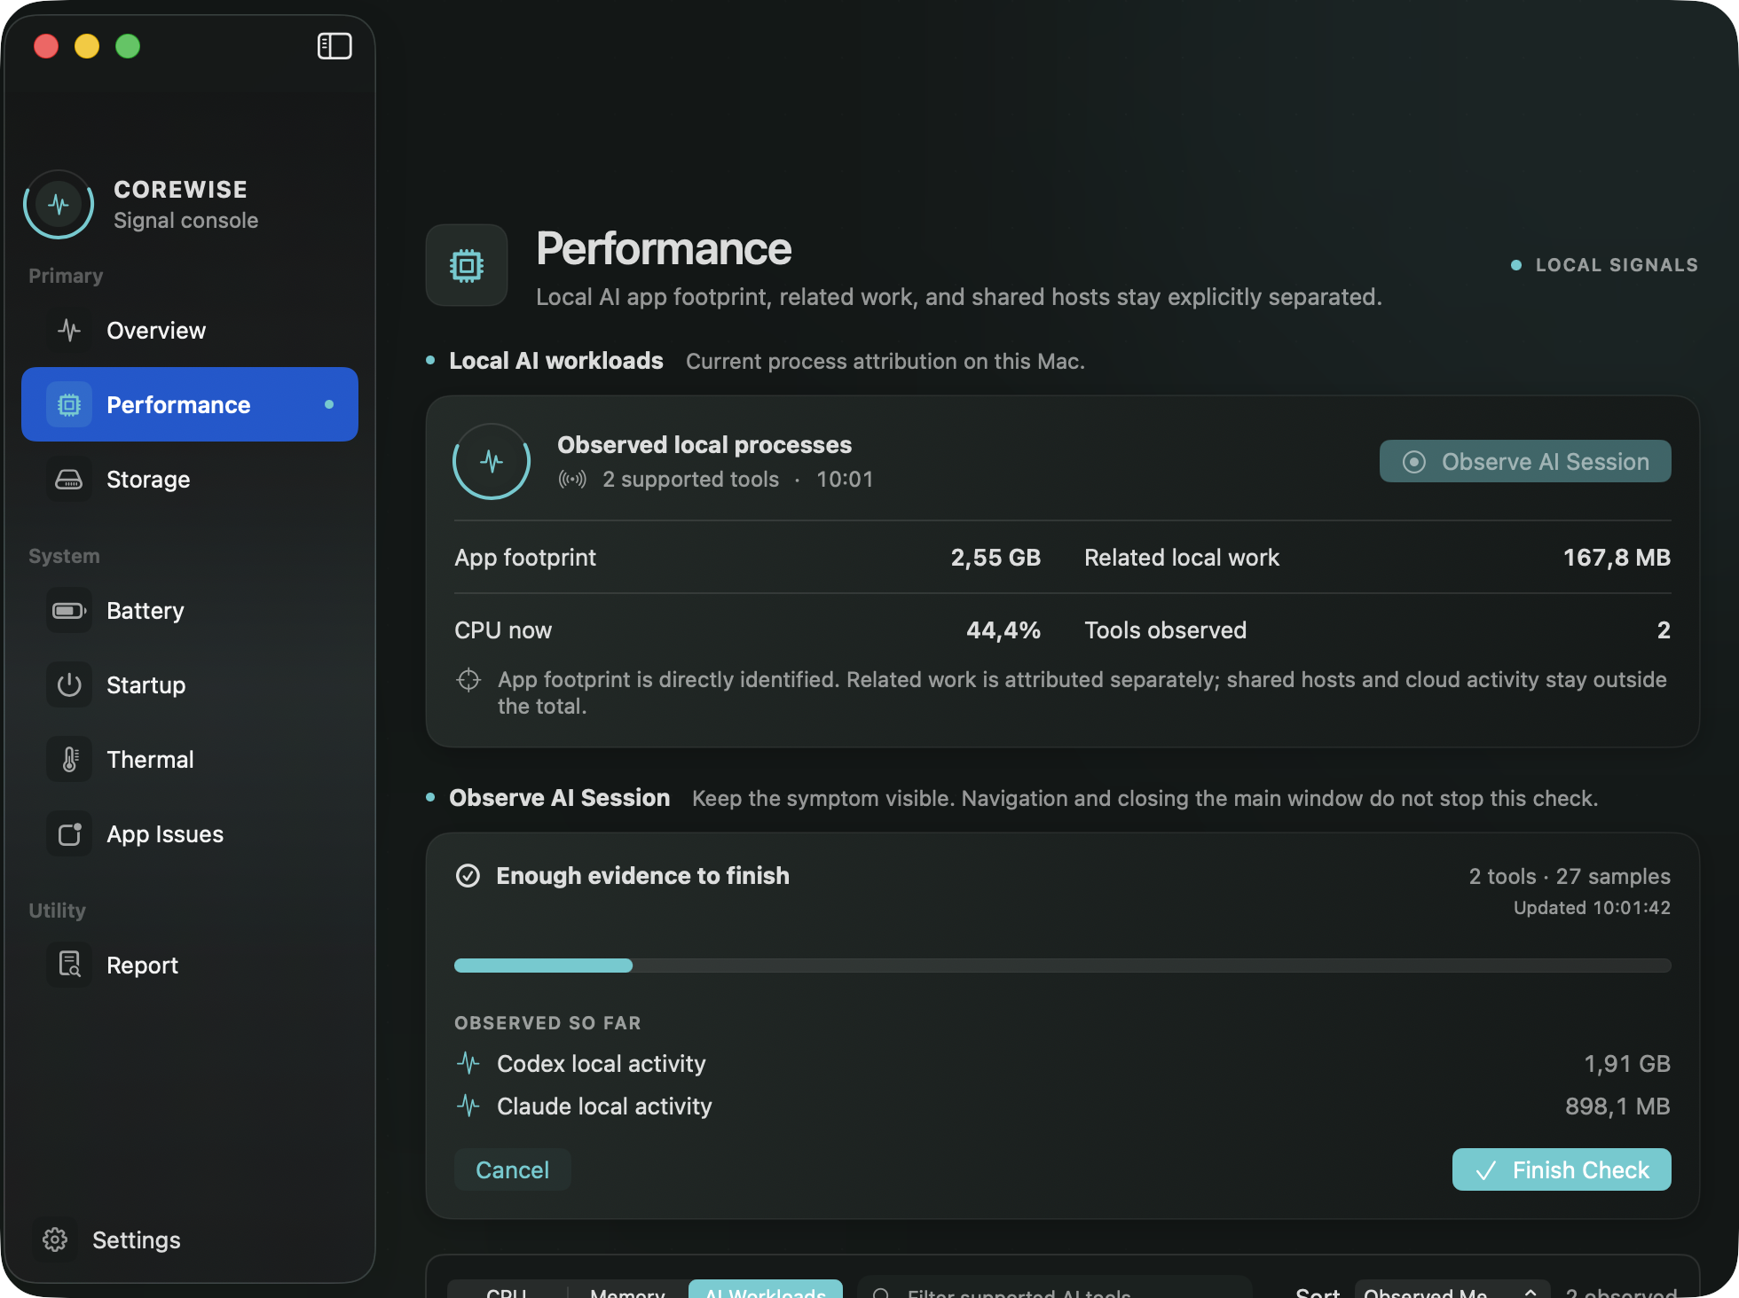Click the '44,4%' CPU now value
Viewport: 1739px width, 1298px height.
[x=1003, y=630]
